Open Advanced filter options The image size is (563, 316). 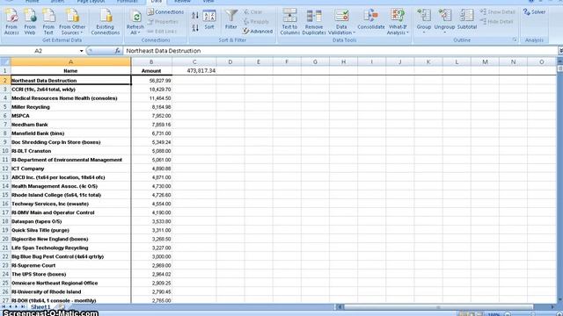pyautogui.click(x=258, y=32)
